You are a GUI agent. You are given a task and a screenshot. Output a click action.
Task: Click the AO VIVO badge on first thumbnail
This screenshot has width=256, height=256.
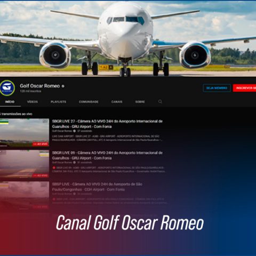41,144
